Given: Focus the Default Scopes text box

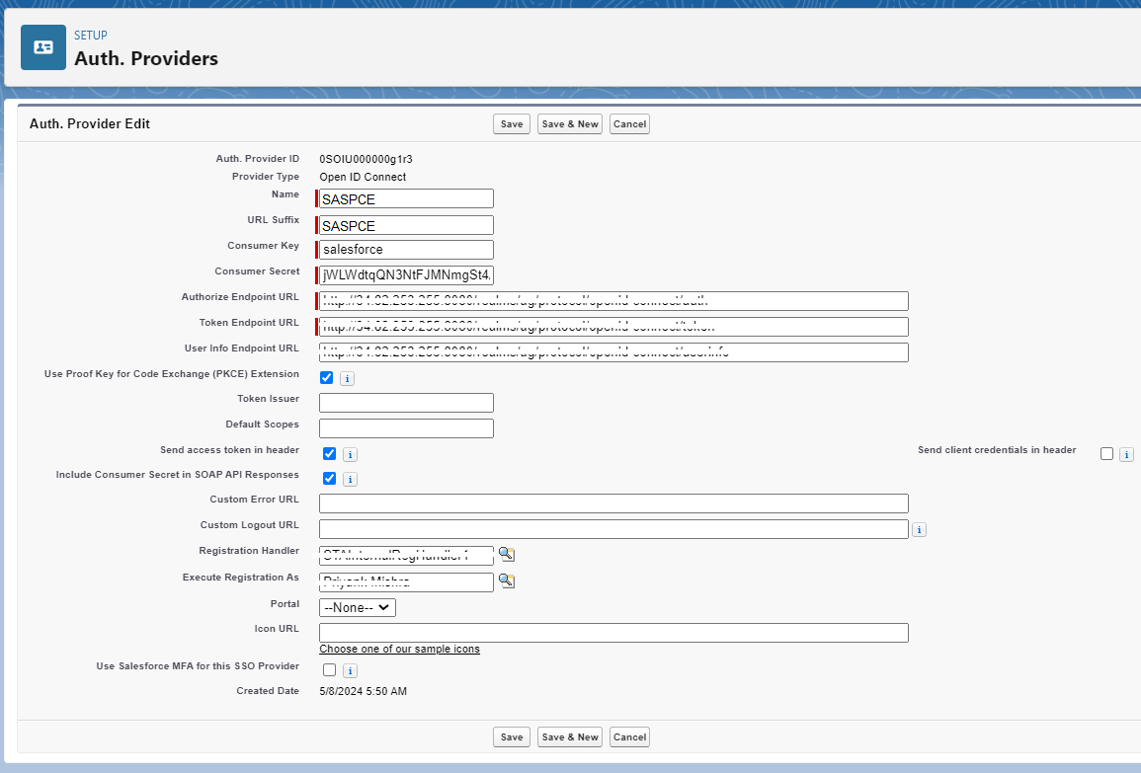Looking at the screenshot, I should (406, 428).
